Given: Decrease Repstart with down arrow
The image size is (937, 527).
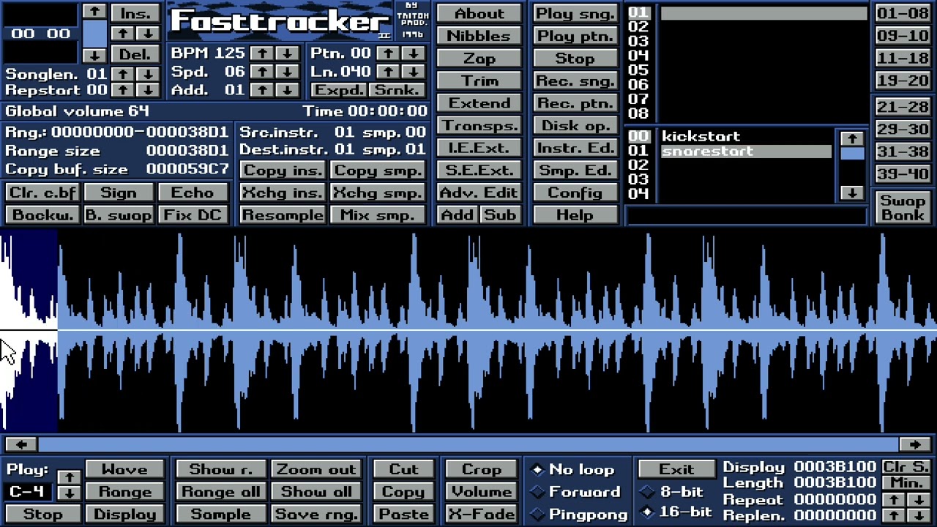Looking at the screenshot, I should point(148,90).
